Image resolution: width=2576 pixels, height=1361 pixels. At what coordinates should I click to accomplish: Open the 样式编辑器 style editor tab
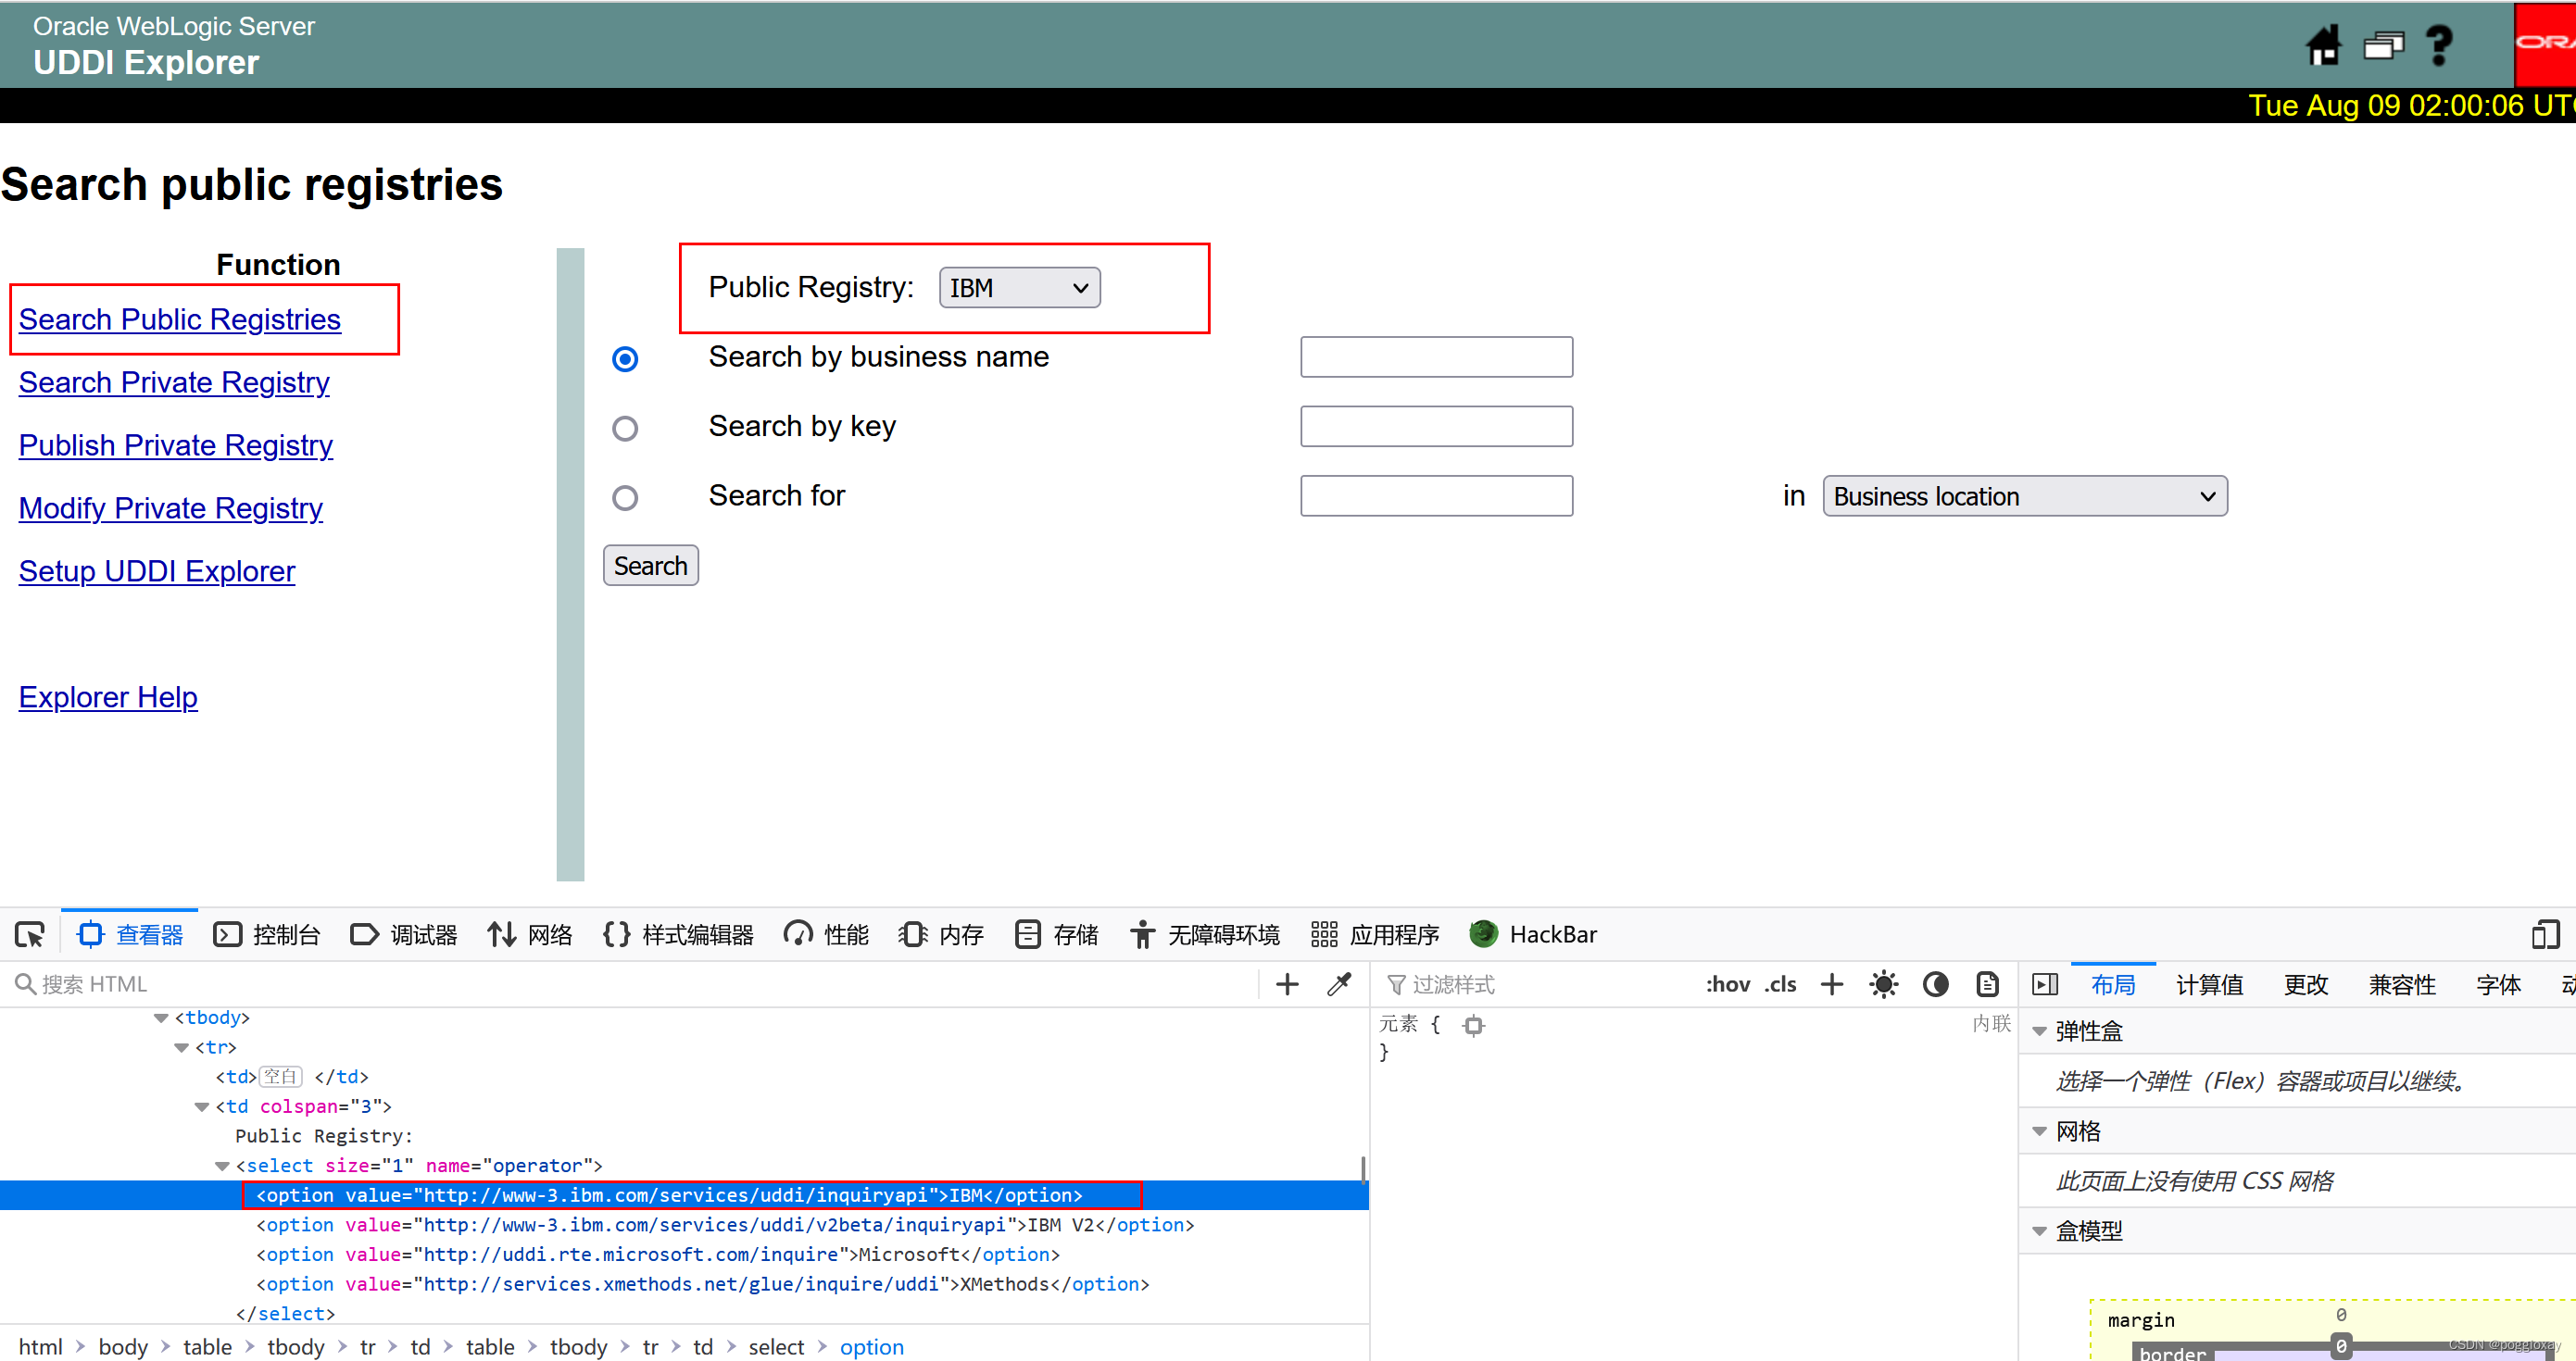679,934
